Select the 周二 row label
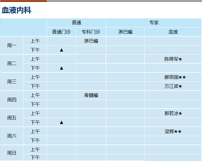Screen dimensions: 202x161 pyautogui.click(x=12, y=63)
